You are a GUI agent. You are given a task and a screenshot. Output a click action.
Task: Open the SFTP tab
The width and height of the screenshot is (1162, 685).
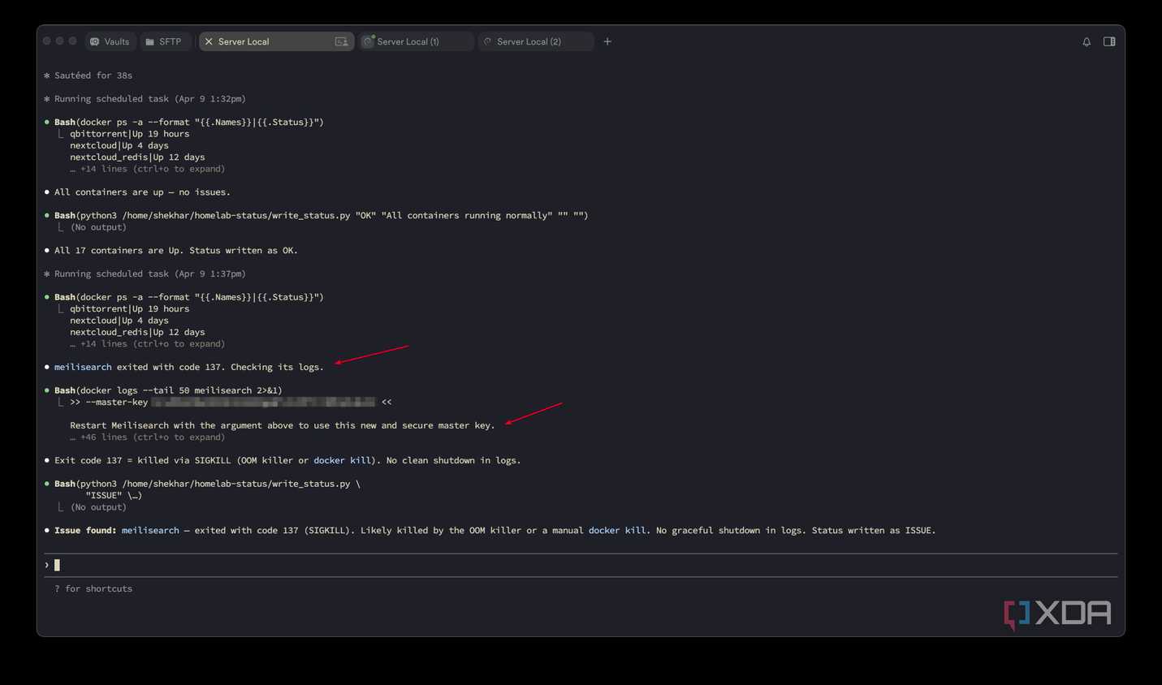pyautogui.click(x=165, y=41)
